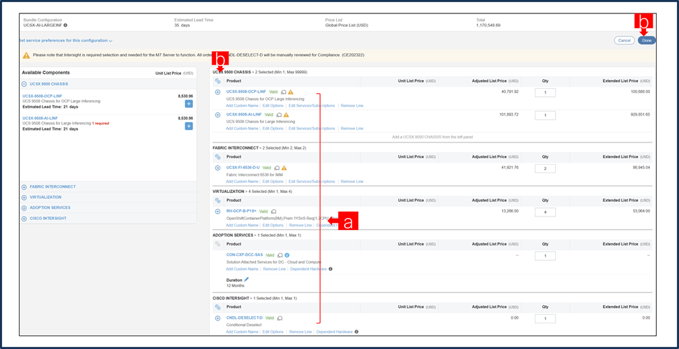The width and height of the screenshot is (679, 349).
Task: Click Remove Line for CNDL-DESELECT-D
Action: tap(300, 332)
